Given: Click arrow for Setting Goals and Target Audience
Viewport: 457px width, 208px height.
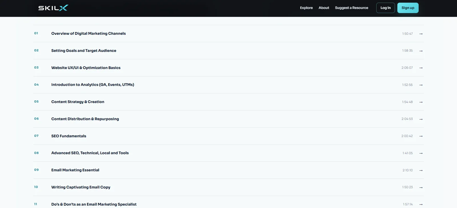Looking at the screenshot, I should pyautogui.click(x=421, y=51).
